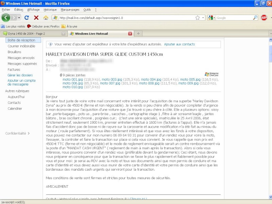Click in the Google search box
The width and height of the screenshot is (272, 204).
[x=234, y=18]
